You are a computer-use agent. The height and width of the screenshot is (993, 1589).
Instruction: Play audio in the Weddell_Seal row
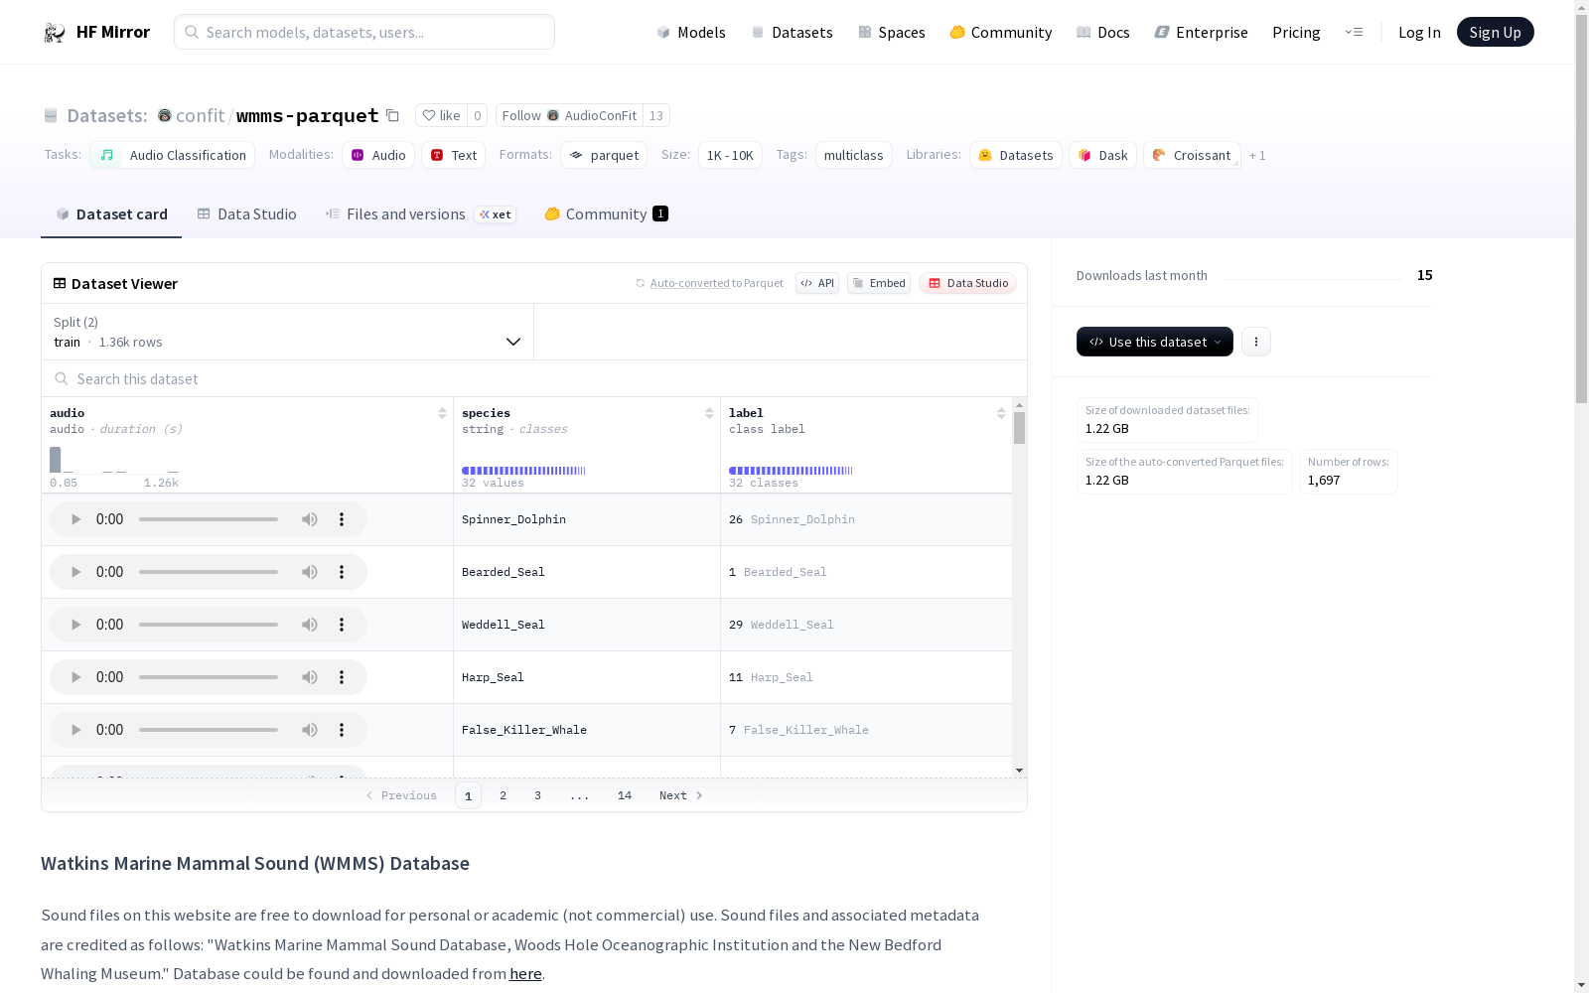coord(75,625)
